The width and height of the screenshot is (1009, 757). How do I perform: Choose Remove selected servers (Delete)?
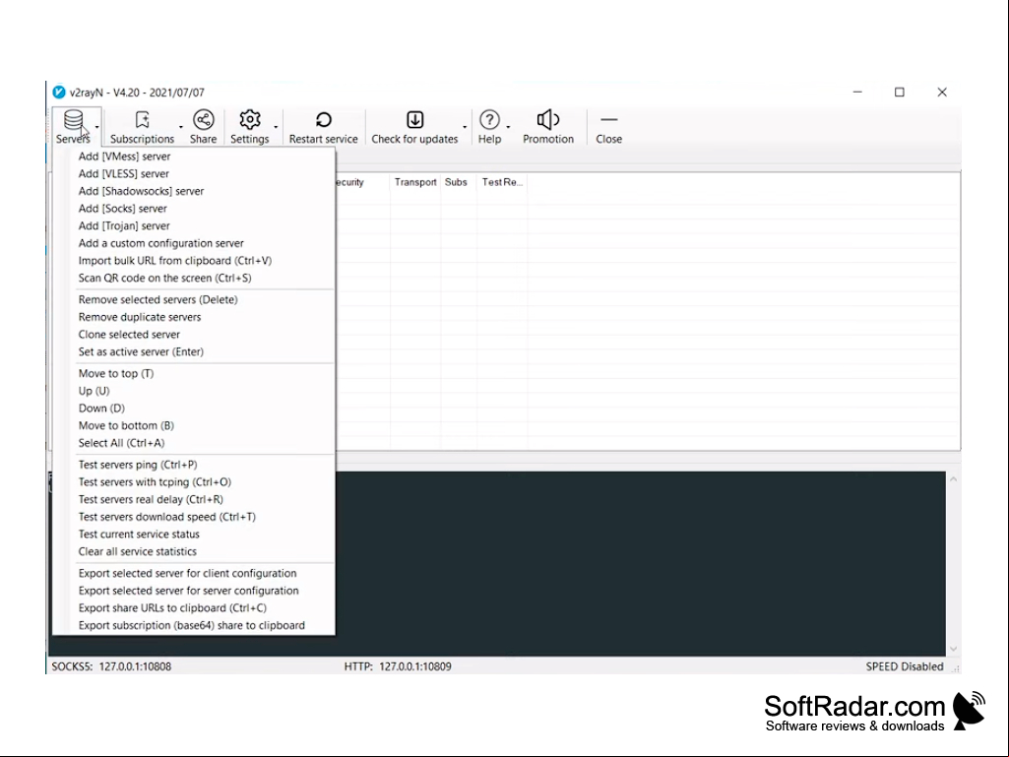194,300
